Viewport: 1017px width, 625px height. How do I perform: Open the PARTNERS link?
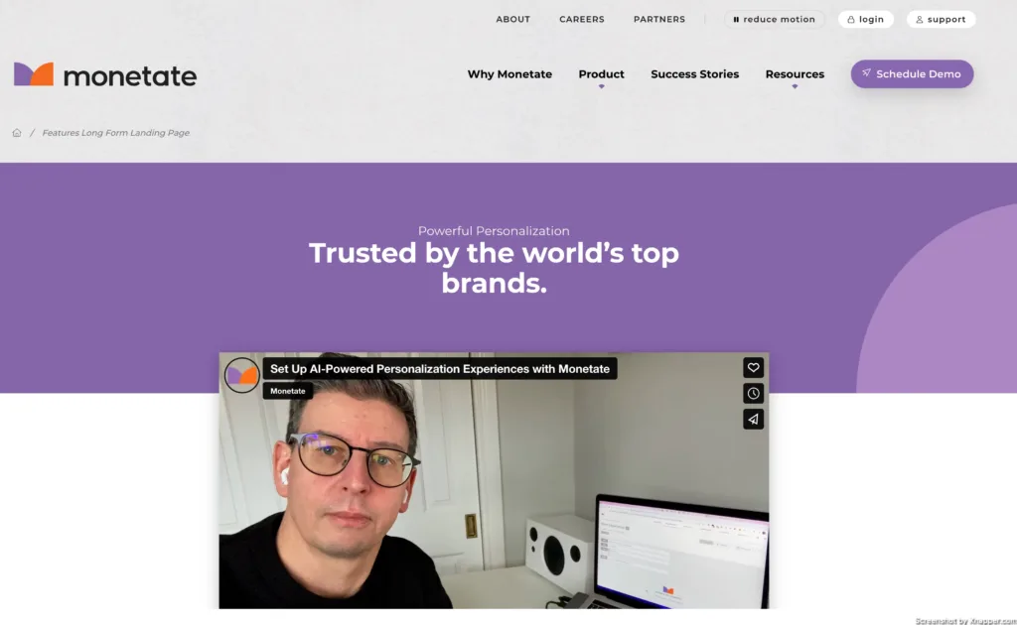click(x=659, y=20)
